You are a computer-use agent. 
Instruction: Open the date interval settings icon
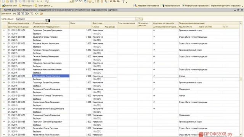point(14,14)
